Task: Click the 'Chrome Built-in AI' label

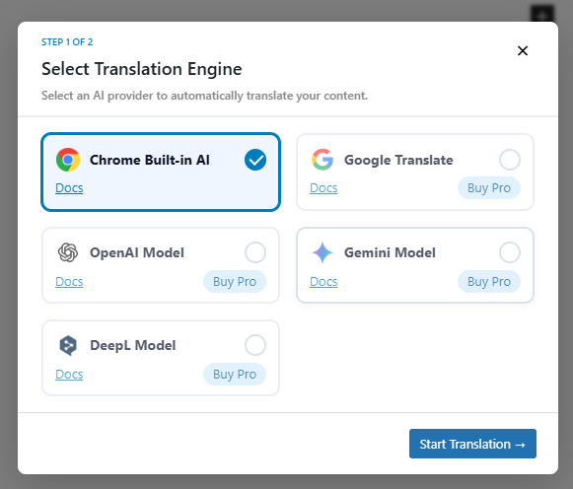Action: 150,160
